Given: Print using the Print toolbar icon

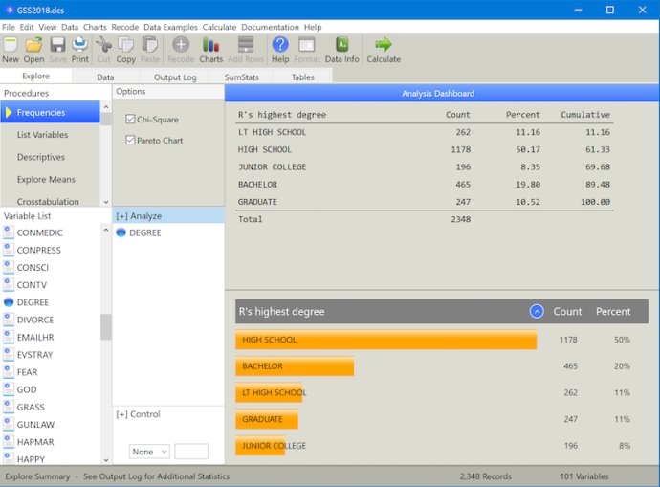Looking at the screenshot, I should [x=80, y=45].
